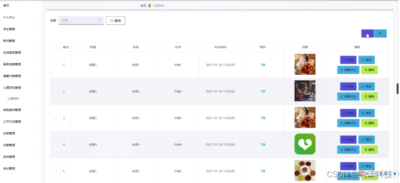This screenshot has width=400, height=183.
Task: Click 修改 for row 标题5
Action: tap(366, 166)
